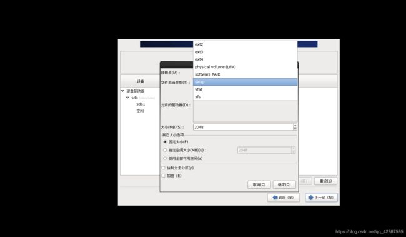
Task: Click the 取消(C) cancel button
Action: [x=259, y=184]
